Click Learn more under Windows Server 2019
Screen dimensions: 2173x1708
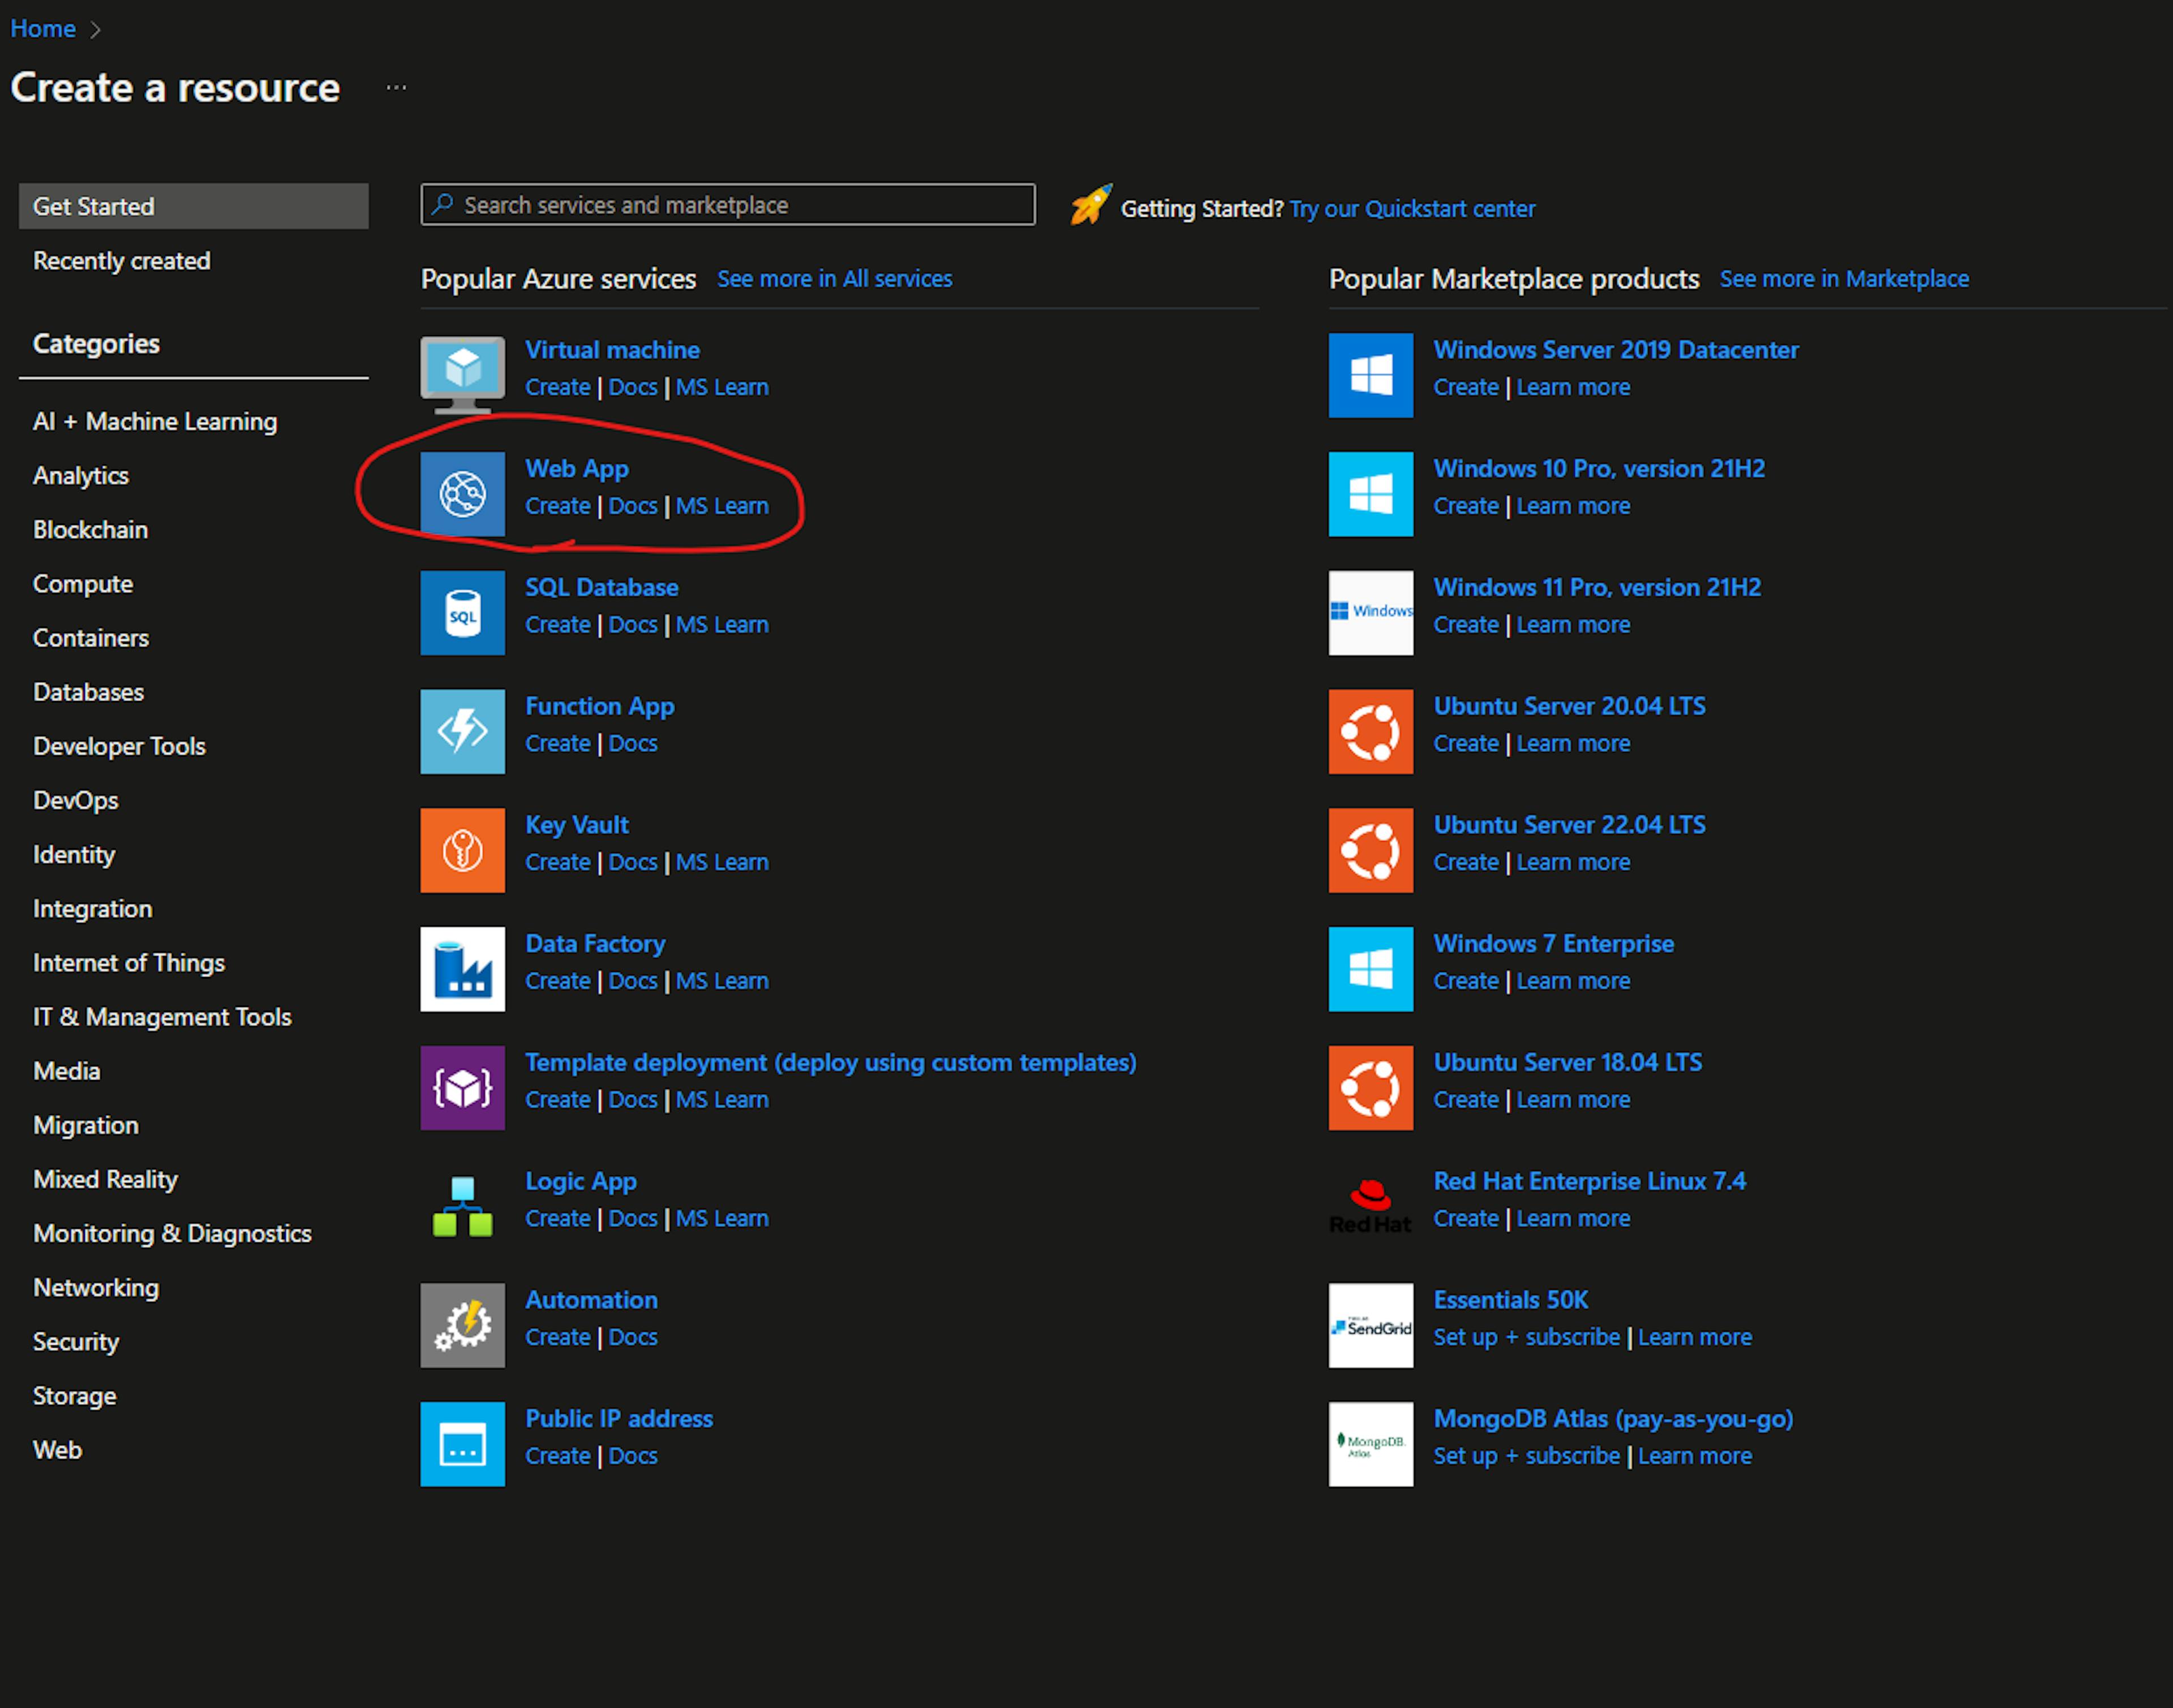click(x=1573, y=387)
